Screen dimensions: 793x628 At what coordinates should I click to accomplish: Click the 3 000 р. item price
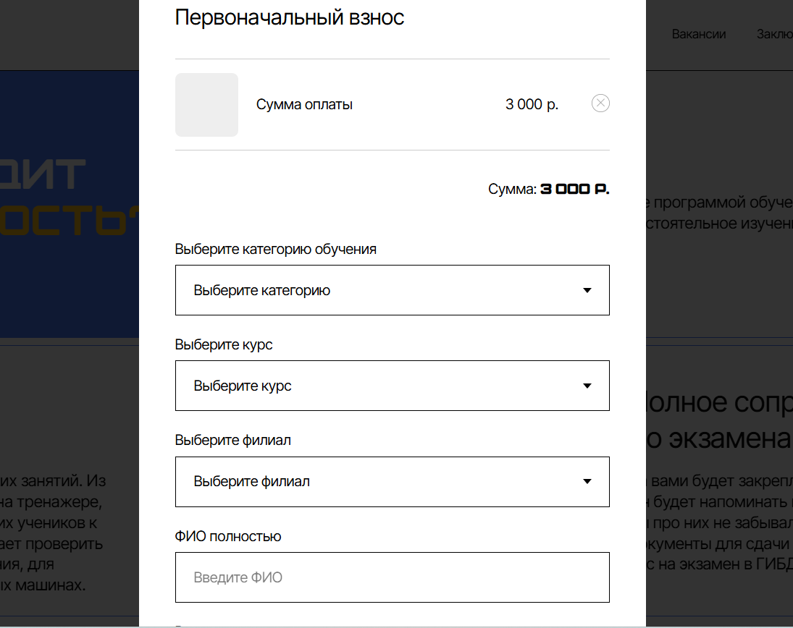tap(532, 104)
